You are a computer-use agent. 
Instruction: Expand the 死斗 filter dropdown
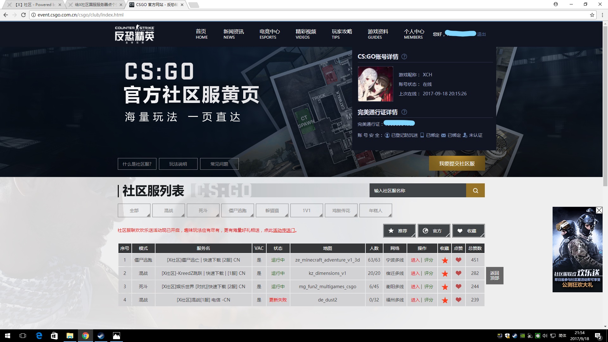coord(203,210)
